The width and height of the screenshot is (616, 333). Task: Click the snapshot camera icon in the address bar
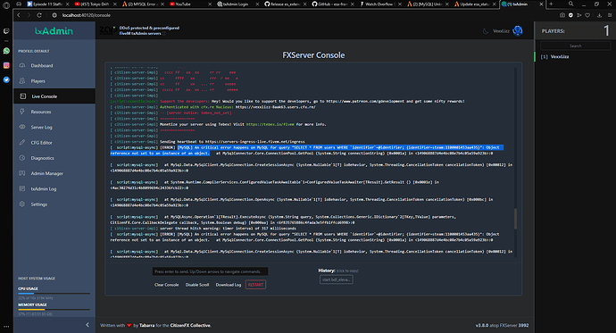point(562,15)
